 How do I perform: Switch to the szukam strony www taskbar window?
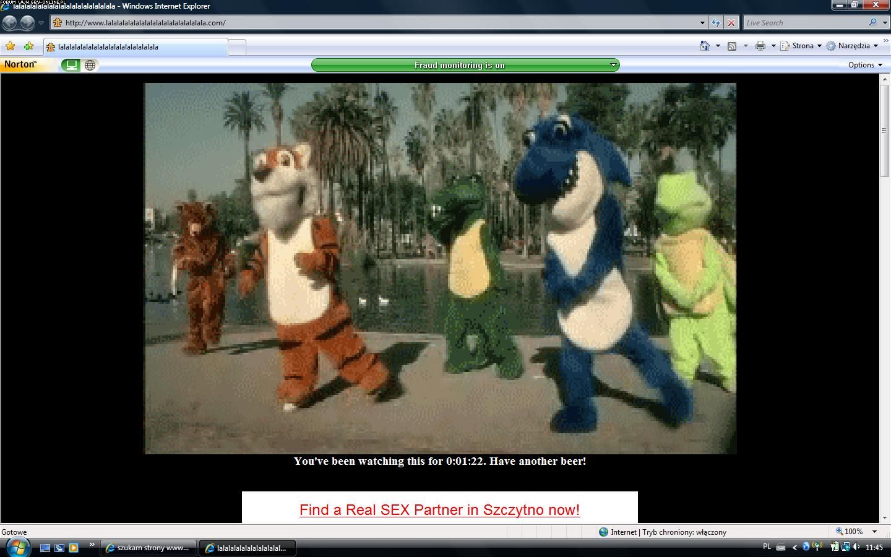tap(148, 548)
